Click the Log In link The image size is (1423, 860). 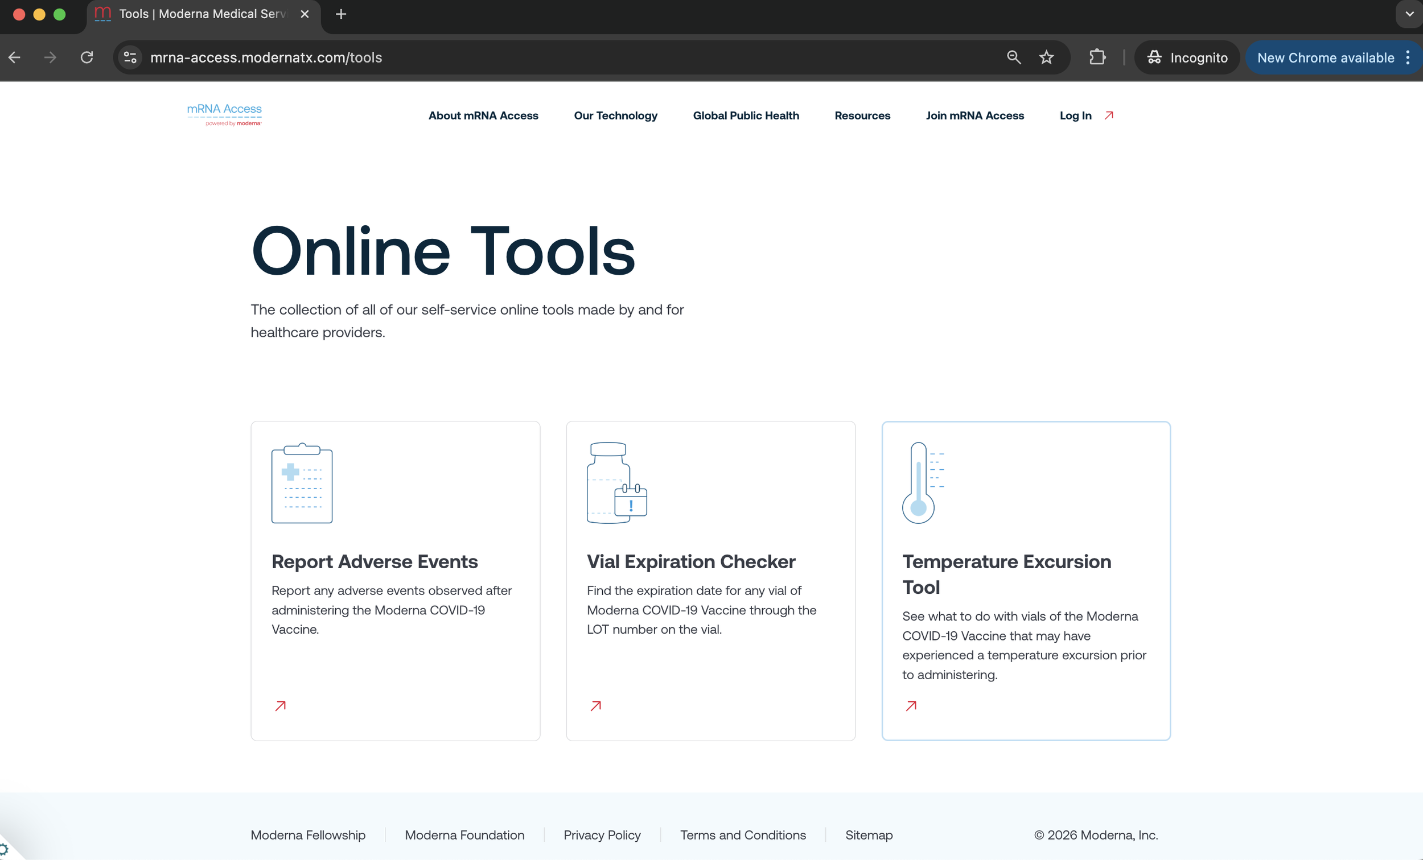click(x=1075, y=115)
